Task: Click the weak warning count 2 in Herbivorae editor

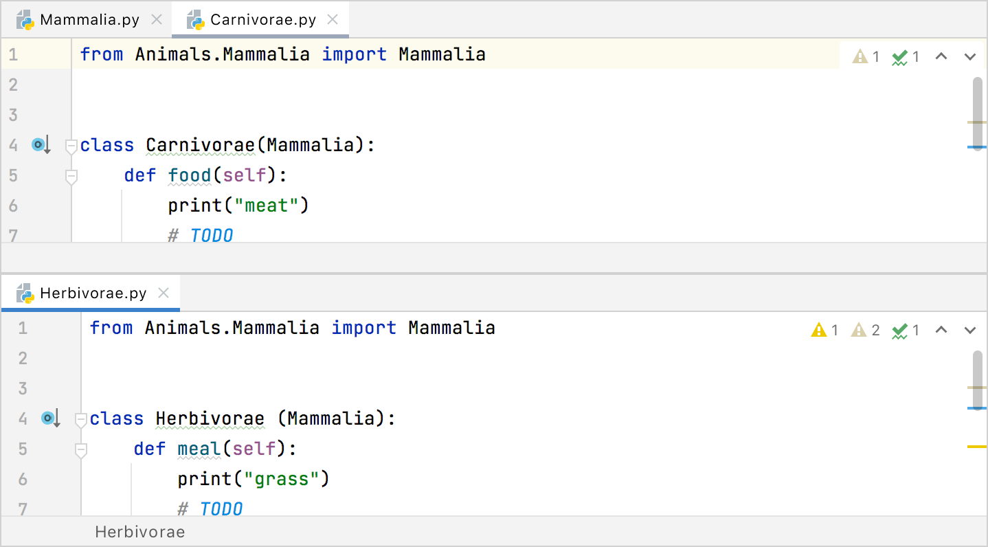Action: click(866, 330)
